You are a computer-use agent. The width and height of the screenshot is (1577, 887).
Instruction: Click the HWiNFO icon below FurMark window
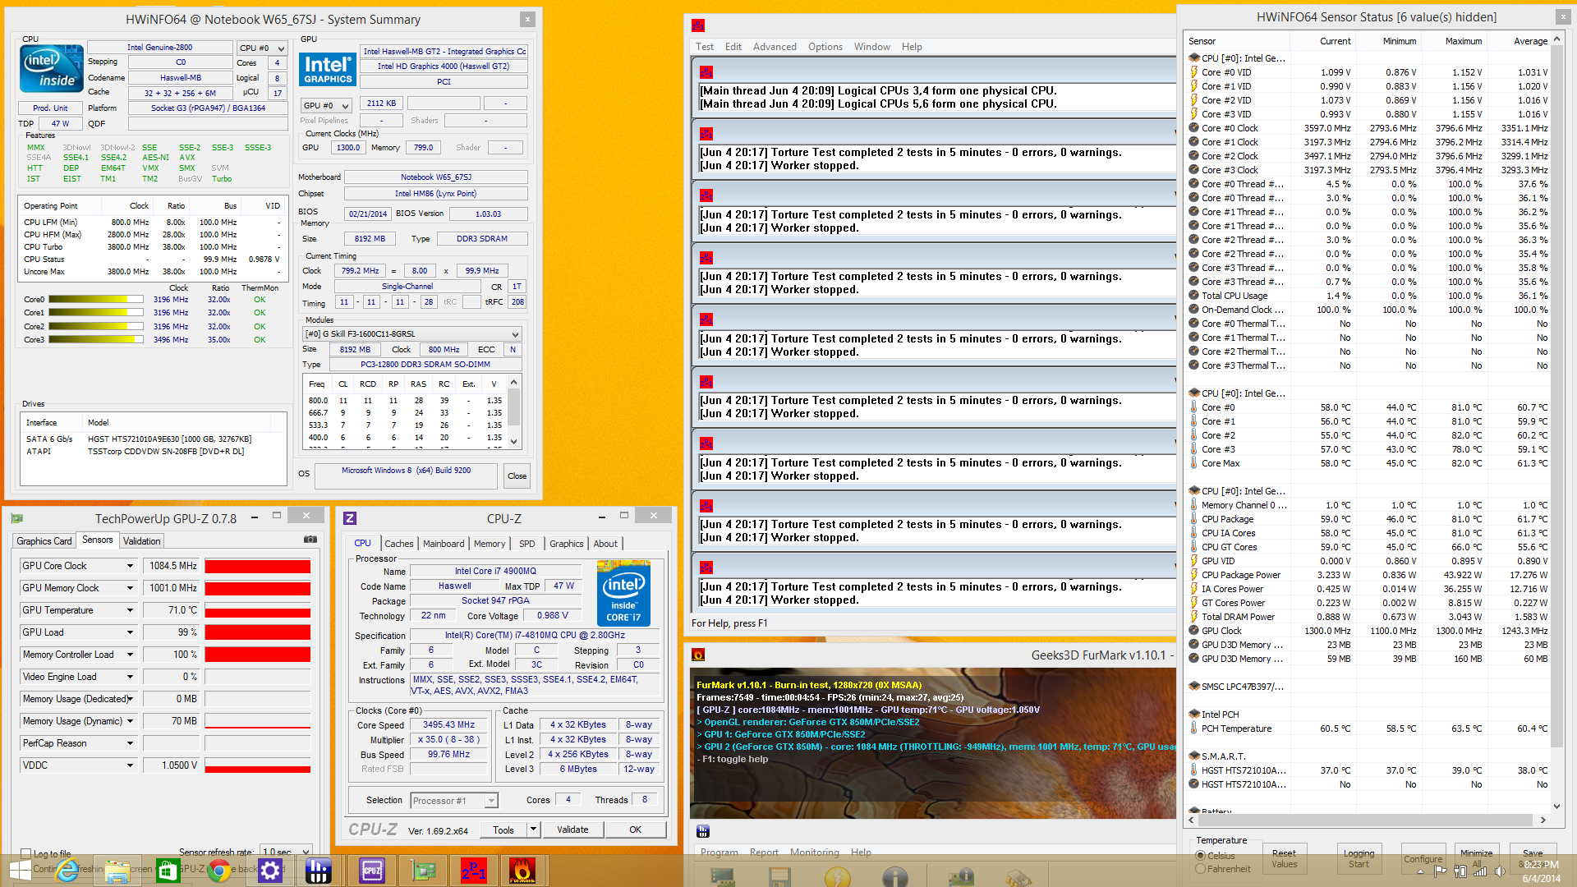click(703, 832)
